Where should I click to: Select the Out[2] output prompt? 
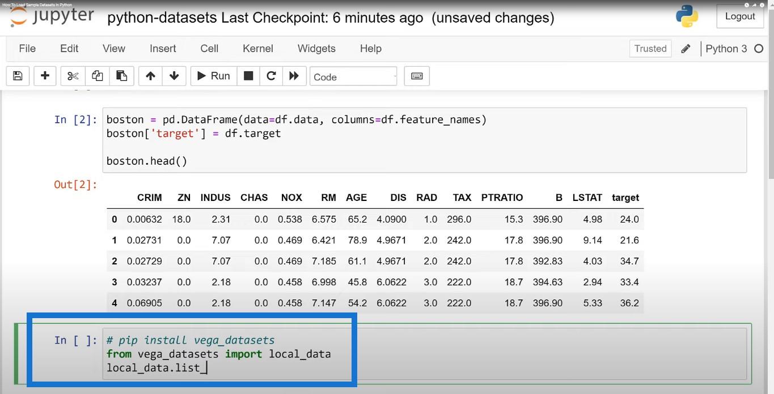[x=75, y=185]
